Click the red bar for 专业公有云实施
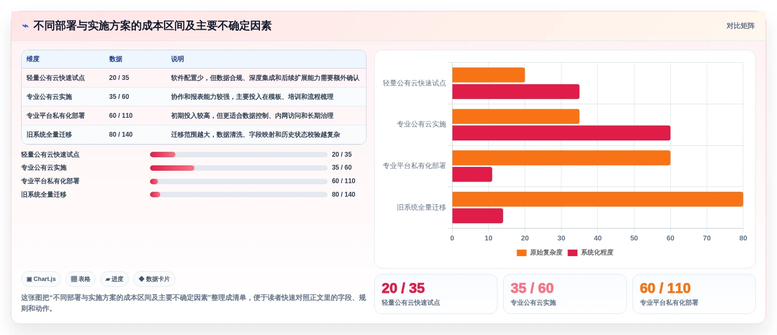The image size is (777, 335). 561,133
